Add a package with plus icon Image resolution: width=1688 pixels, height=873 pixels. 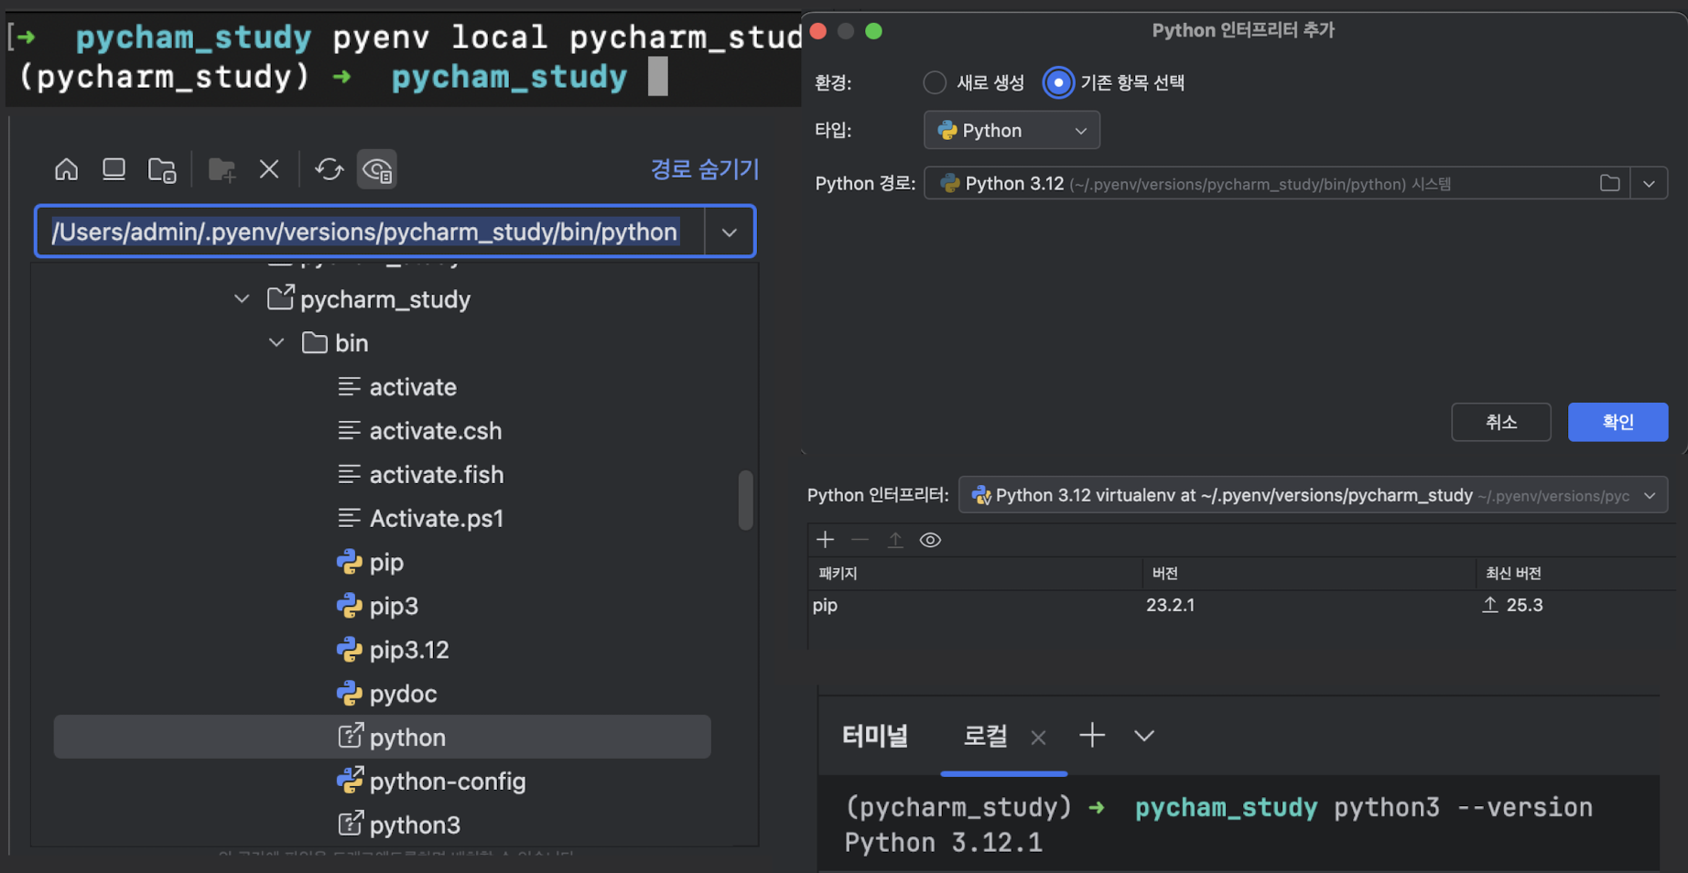825,540
